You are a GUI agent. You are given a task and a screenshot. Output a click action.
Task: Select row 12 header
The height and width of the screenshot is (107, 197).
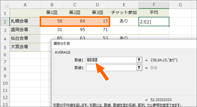[5, 98]
